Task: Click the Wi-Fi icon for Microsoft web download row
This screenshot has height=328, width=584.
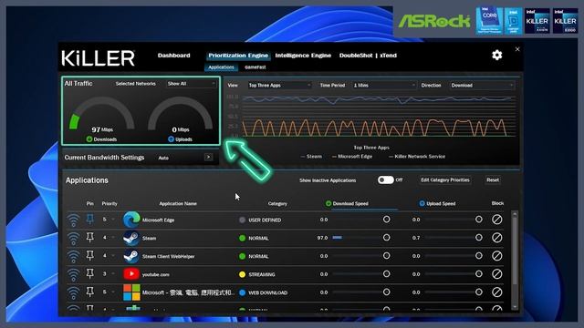Action: point(73,293)
